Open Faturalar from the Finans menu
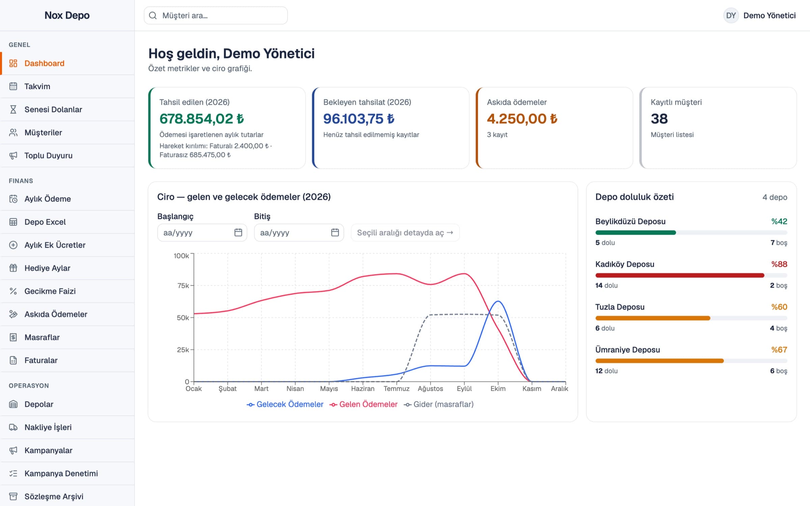 tap(67, 360)
